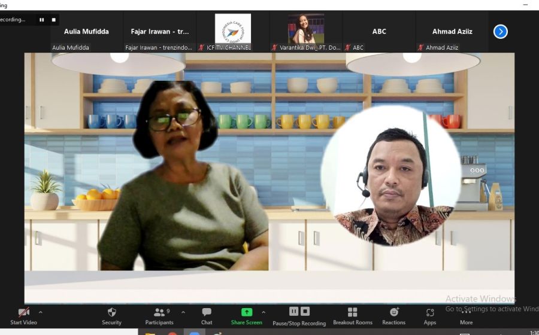Open the Chat panel

[x=207, y=315]
